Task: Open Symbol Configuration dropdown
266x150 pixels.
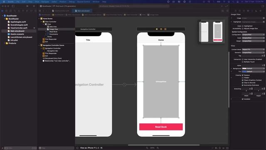Action: pos(253,35)
